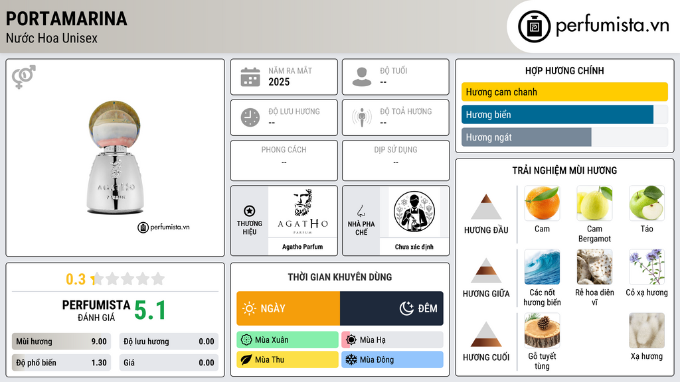Select the Cam Bergamot note image
The height and width of the screenshot is (382, 680).
click(594, 203)
